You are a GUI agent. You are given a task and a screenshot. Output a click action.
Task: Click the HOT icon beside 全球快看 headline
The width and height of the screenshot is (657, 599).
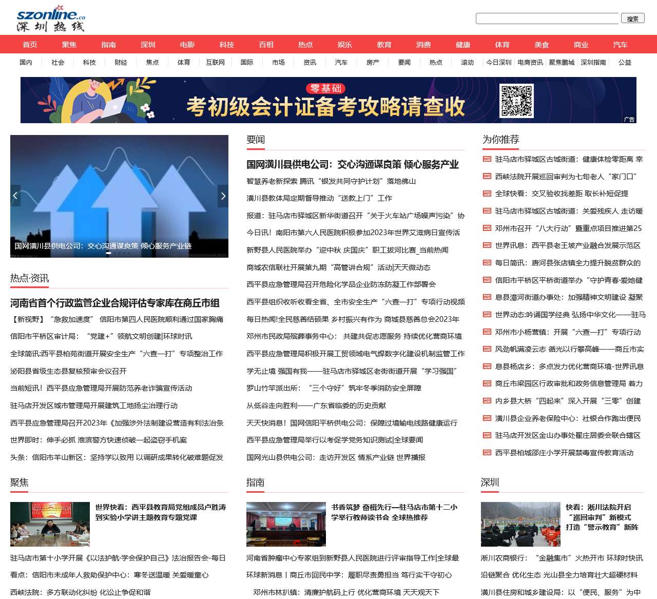click(487, 194)
